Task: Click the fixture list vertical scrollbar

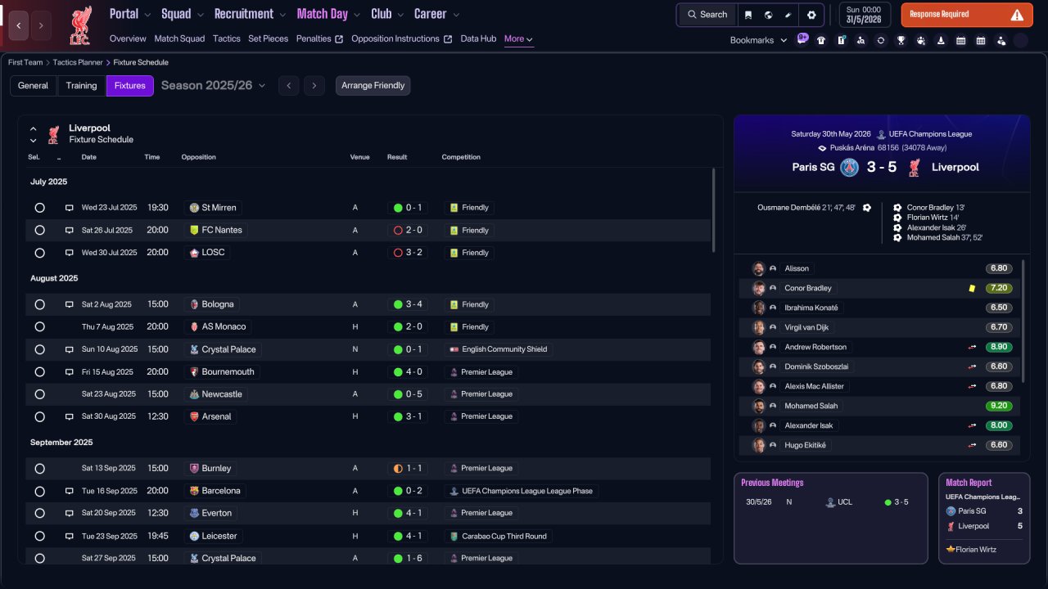Action: click(713, 210)
